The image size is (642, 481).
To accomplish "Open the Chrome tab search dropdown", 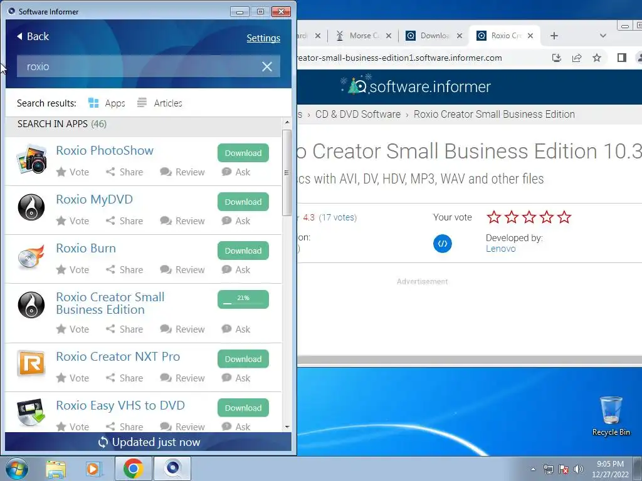I will (603, 36).
